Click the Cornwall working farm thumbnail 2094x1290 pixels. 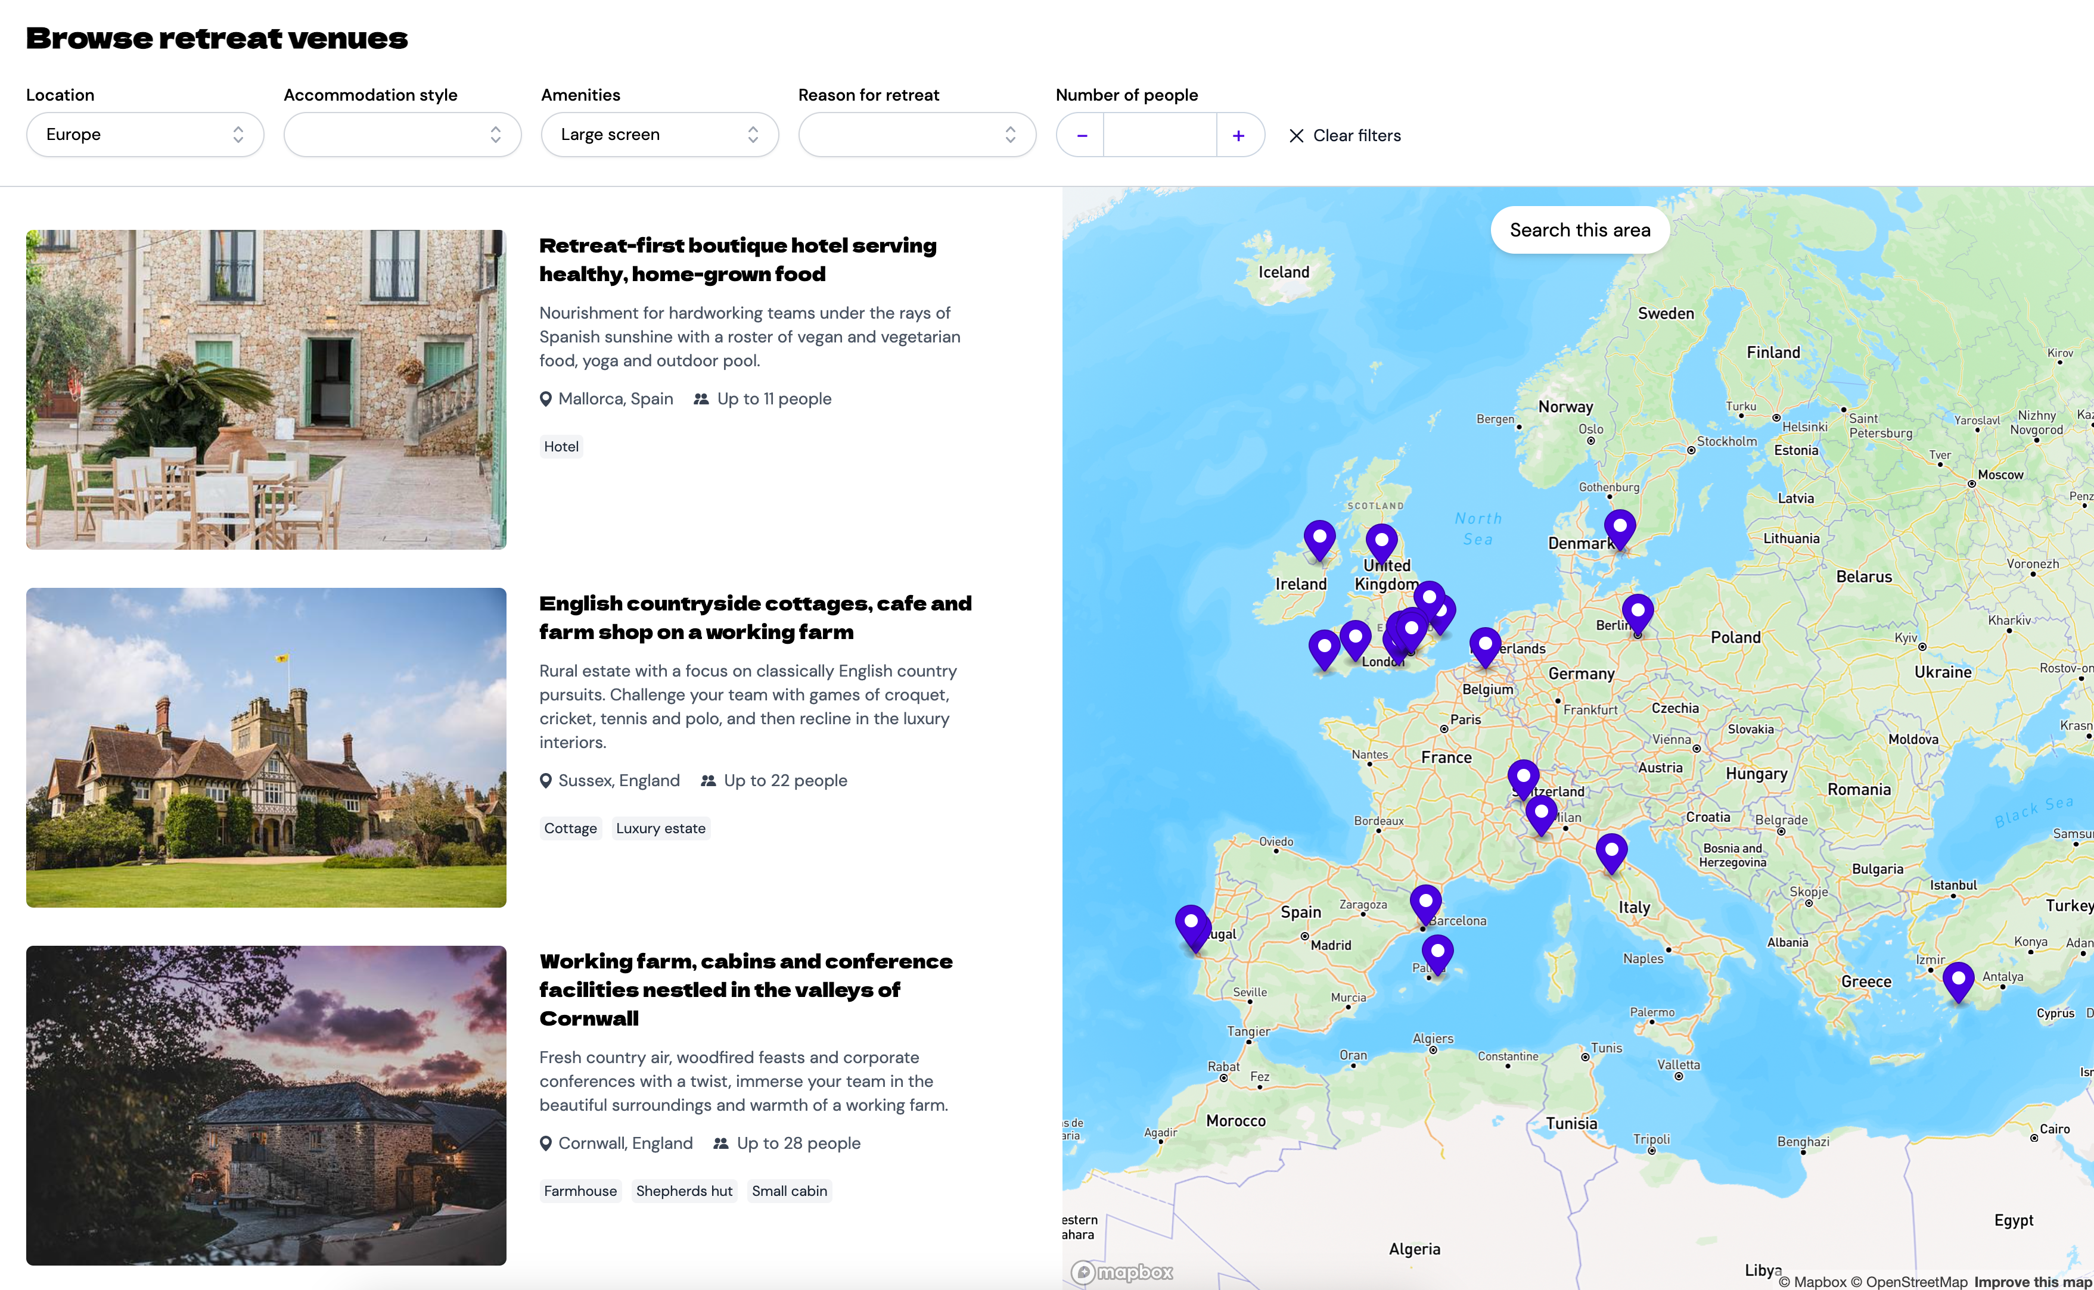coord(266,1105)
